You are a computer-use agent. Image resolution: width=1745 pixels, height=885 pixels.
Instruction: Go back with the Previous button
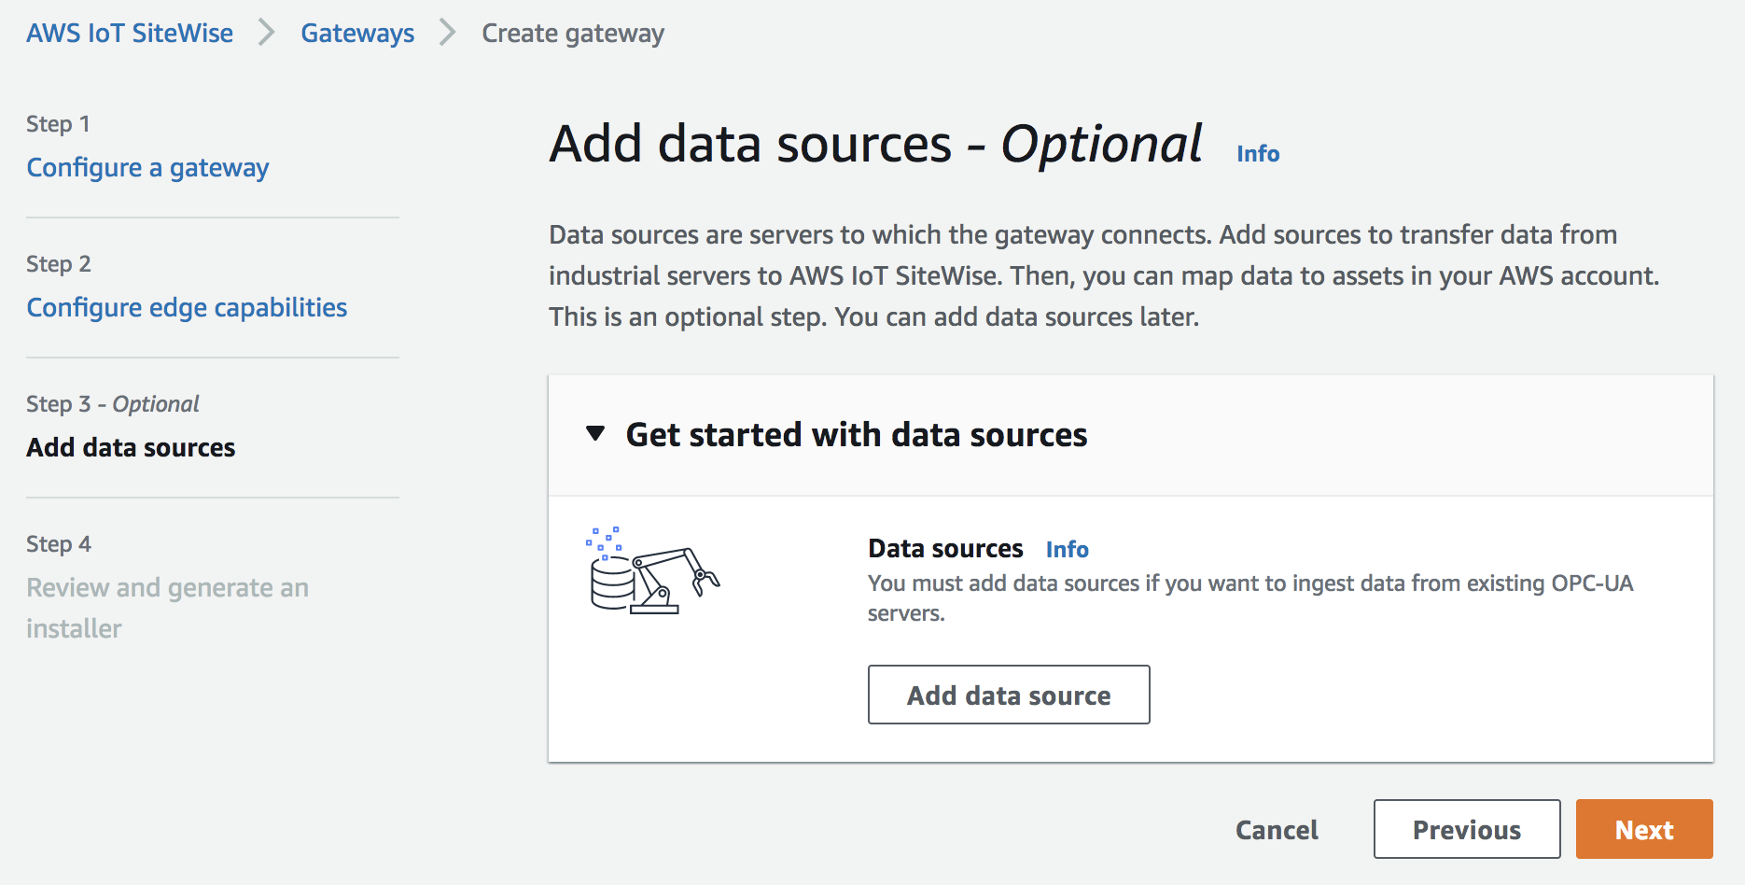1466,829
